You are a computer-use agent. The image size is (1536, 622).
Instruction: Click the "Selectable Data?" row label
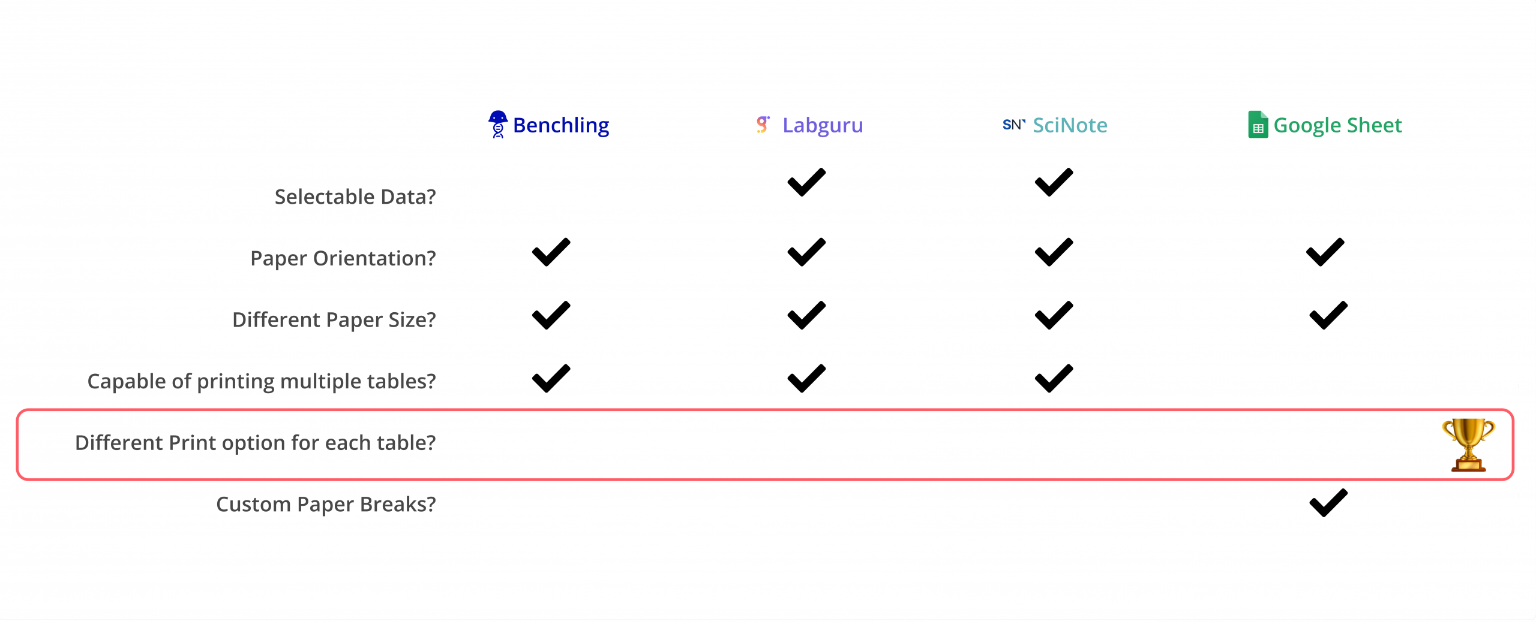click(355, 197)
